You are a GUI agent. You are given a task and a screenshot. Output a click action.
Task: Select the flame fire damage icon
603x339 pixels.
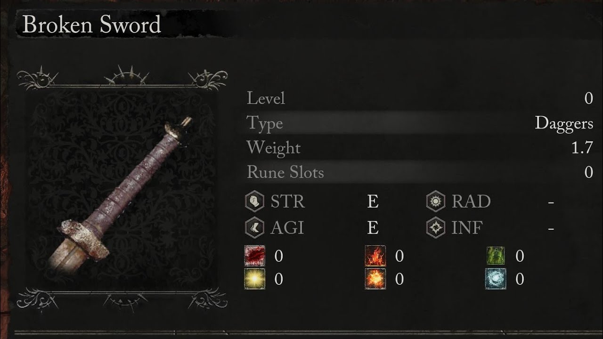pos(375,256)
